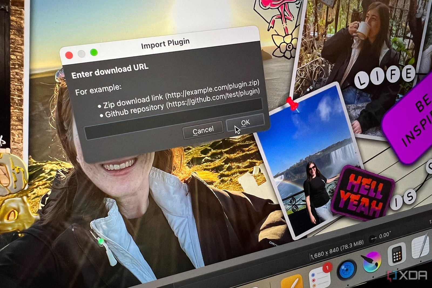Viewport: 432px width, 288px height.
Task: Click the Import Plugin title bar
Action: point(165,44)
